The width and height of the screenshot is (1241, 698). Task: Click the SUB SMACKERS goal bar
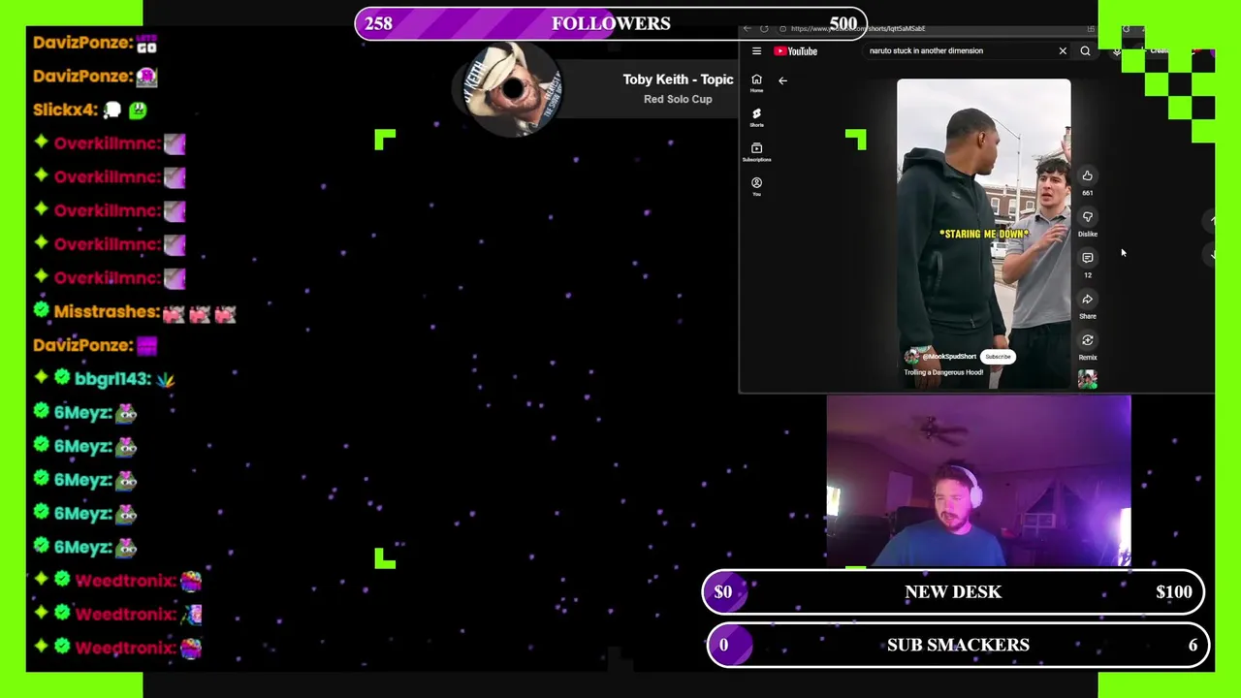pyautogui.click(x=958, y=645)
